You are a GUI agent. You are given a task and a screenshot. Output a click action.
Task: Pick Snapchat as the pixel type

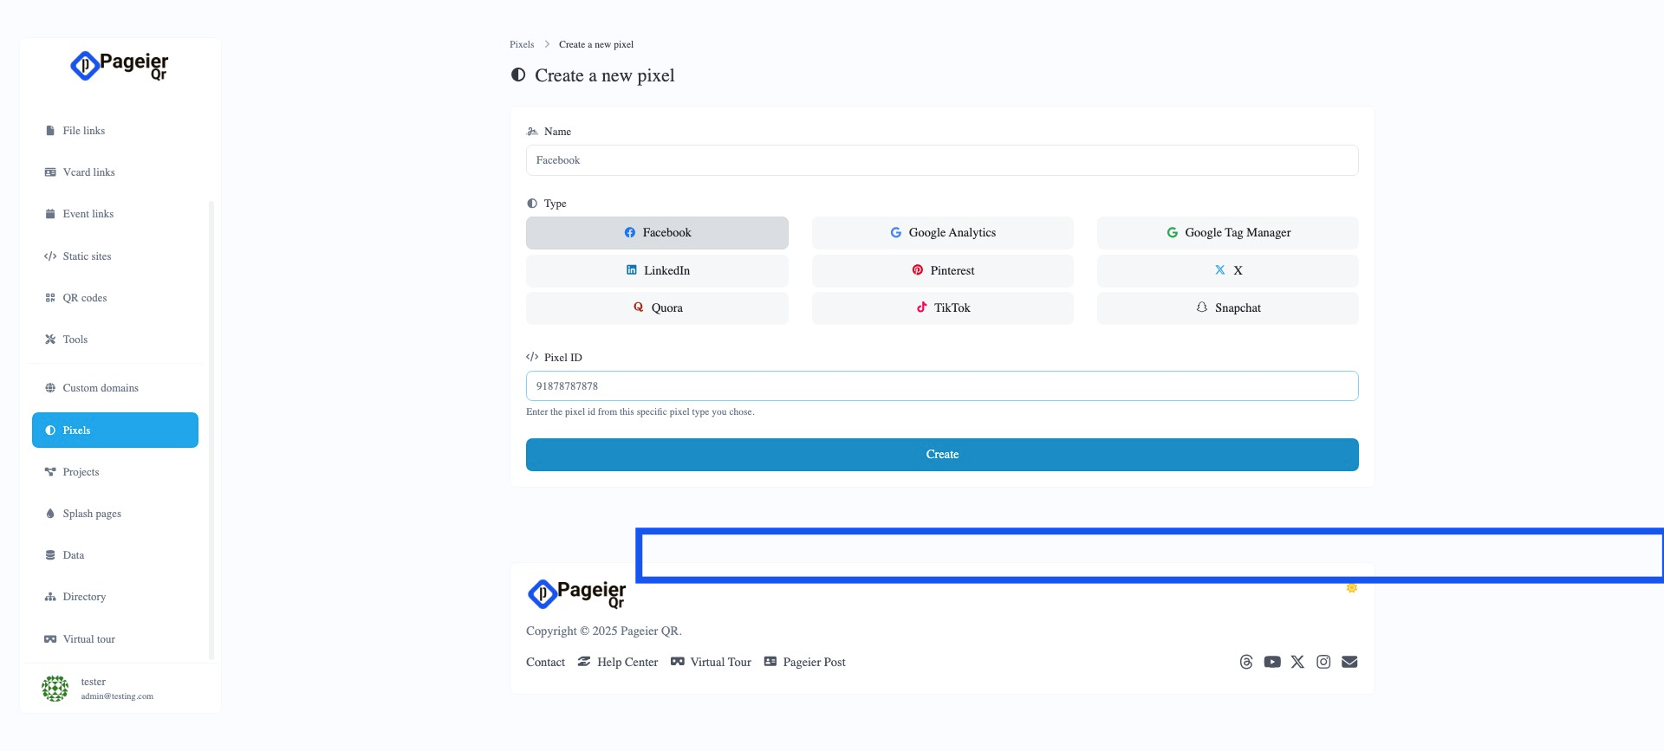(x=1227, y=308)
